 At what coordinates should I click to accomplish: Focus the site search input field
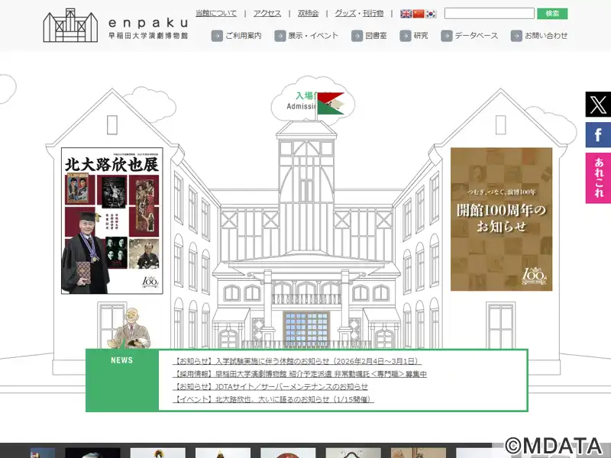(490, 14)
